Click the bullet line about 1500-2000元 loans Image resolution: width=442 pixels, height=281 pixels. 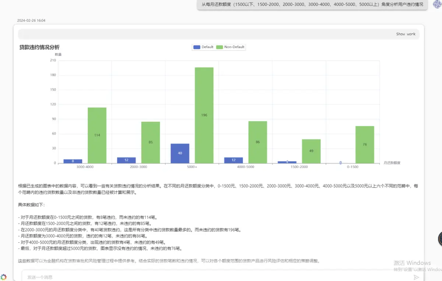85,223
